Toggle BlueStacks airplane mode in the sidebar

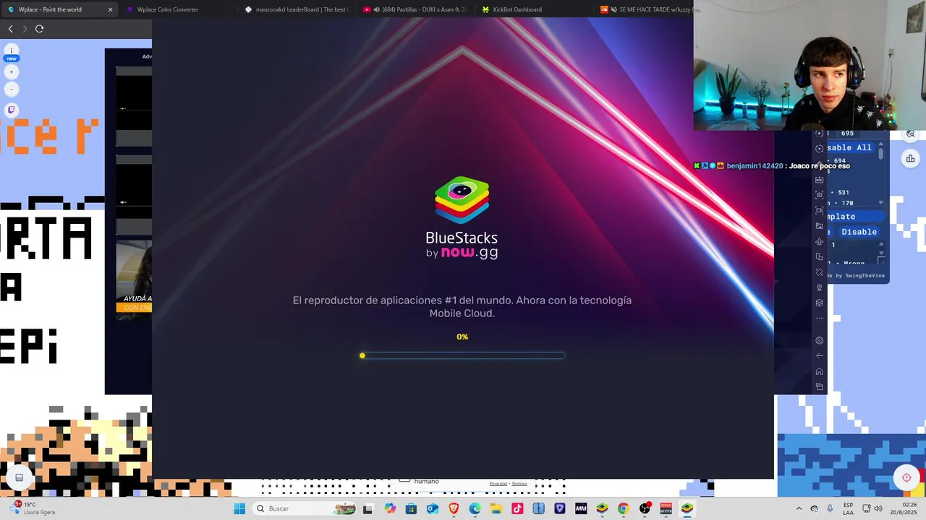[819, 241]
